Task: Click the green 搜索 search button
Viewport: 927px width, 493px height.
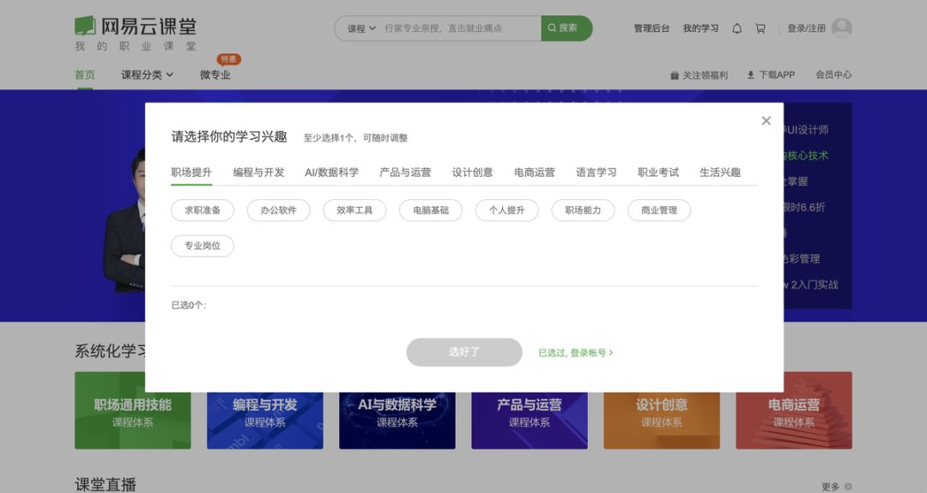Action: click(x=566, y=28)
